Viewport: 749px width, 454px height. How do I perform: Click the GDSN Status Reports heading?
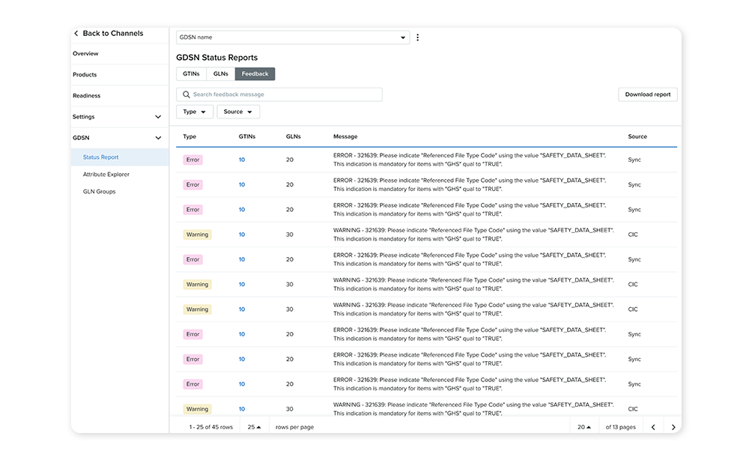coord(217,58)
